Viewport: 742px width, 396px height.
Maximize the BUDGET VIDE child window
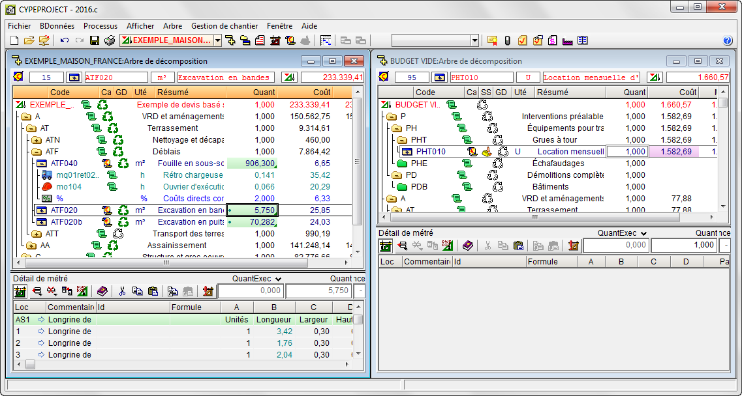pos(698,61)
